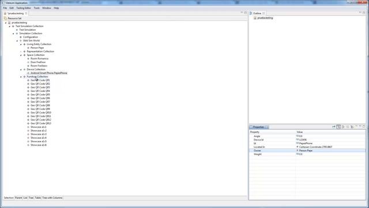
Task: Click the Value column header
Action: (x=330, y=132)
